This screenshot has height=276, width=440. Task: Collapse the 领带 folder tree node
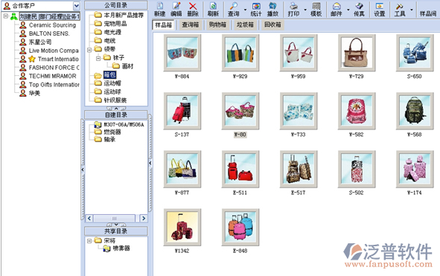pos(89,50)
